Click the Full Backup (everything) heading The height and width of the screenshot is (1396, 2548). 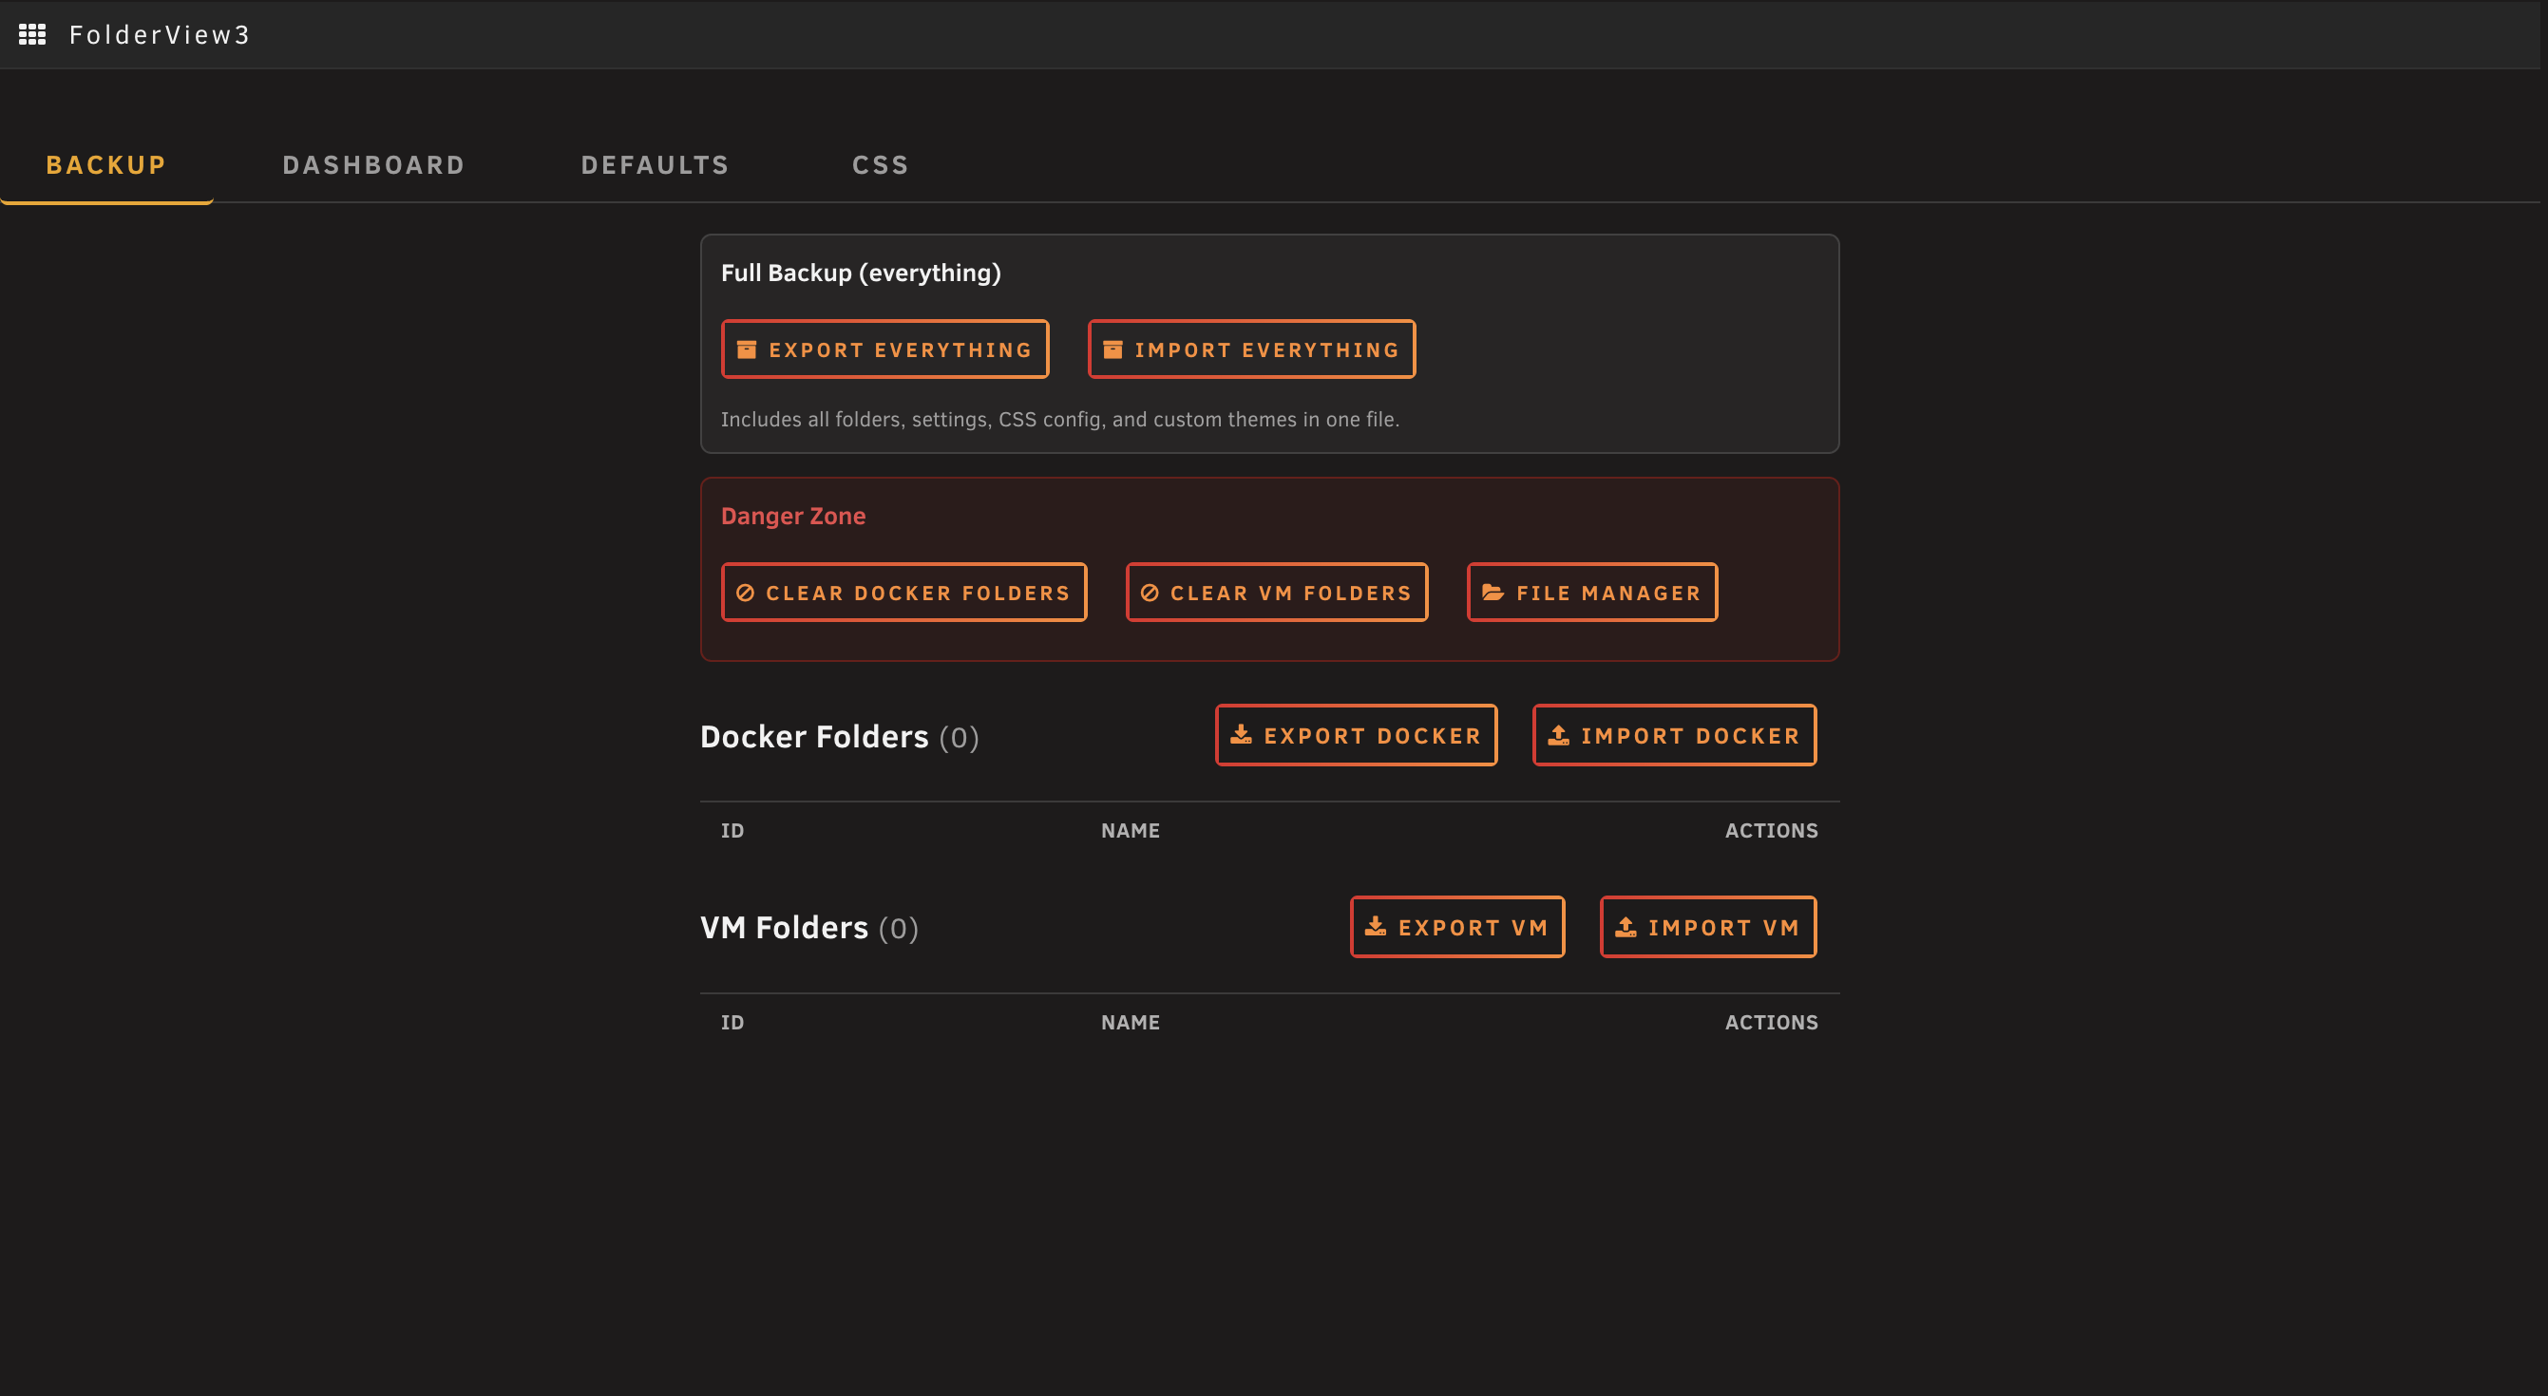(861, 273)
